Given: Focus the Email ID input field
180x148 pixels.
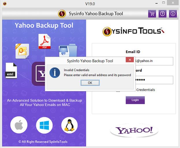Looking at the screenshot, I should pyautogui.click(x=154, y=61).
